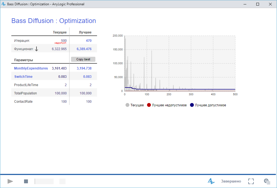The height and width of the screenshot is (188, 277).
Task: Click the 150,000 label on the chart's vertical axis
Action: click(x=118, y=50)
